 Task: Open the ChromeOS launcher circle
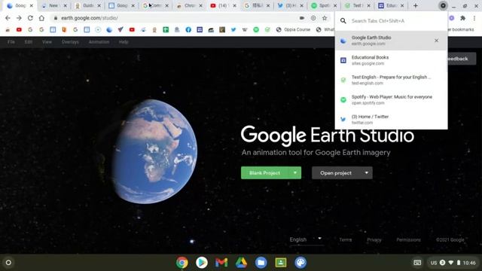pos(8,263)
